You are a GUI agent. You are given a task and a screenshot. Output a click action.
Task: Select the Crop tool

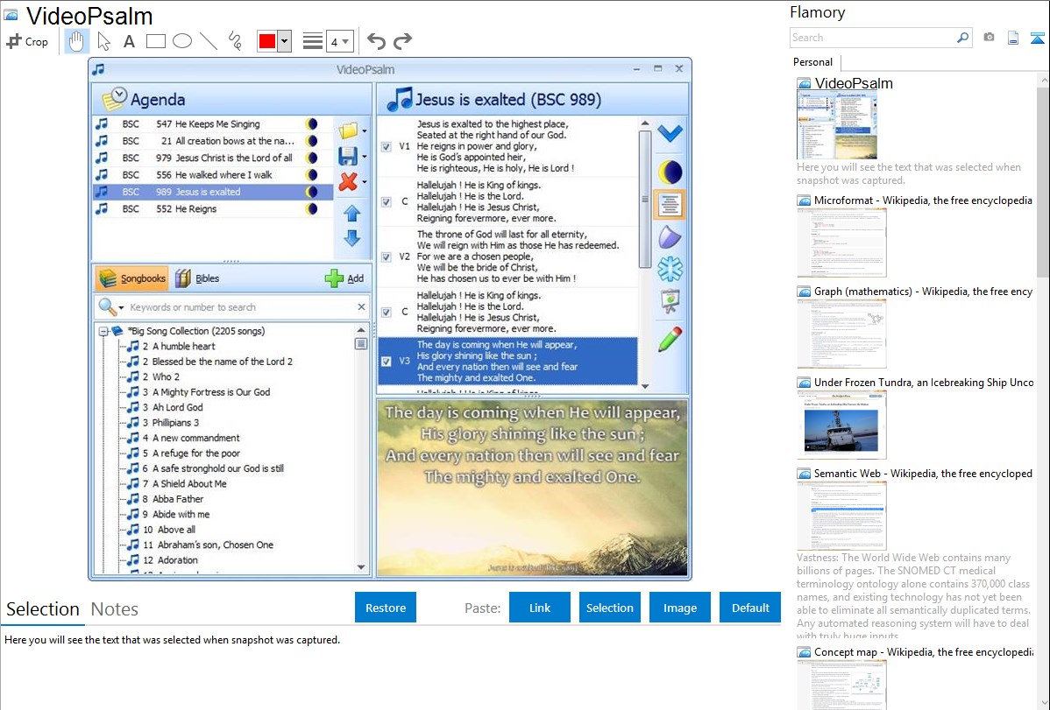pos(27,41)
